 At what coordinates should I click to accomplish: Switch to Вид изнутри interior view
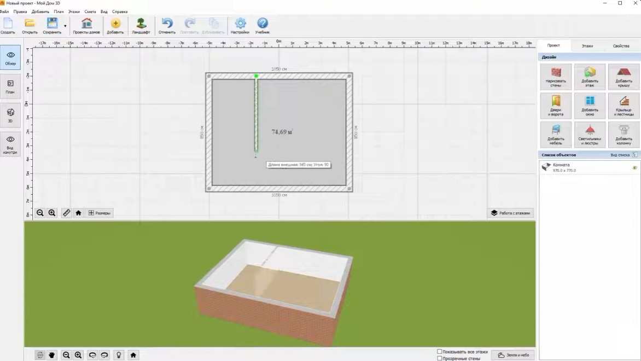pos(10,144)
